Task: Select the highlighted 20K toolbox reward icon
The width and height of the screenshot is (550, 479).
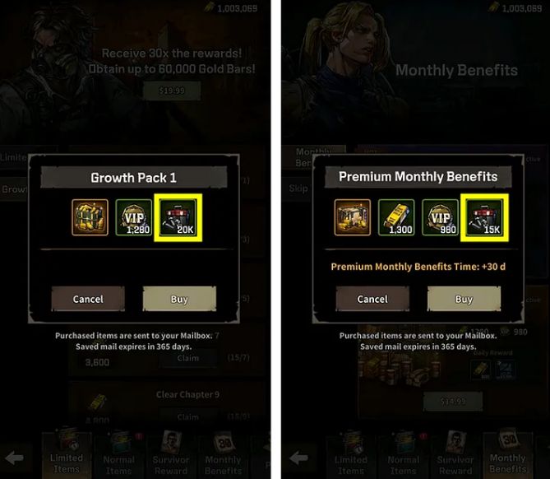Action: [178, 217]
